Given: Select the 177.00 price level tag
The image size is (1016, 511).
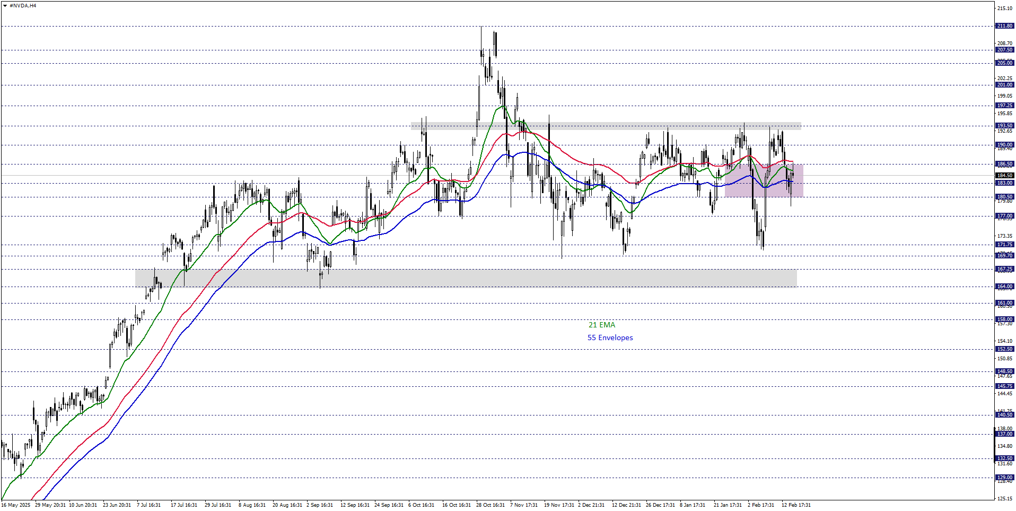Looking at the screenshot, I should [x=1004, y=216].
